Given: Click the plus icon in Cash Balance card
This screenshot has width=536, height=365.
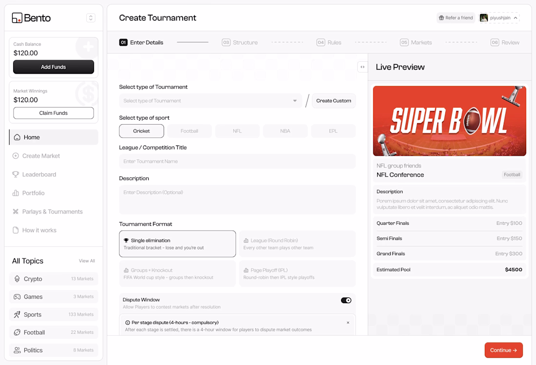Looking at the screenshot, I should pyautogui.click(x=88, y=47).
